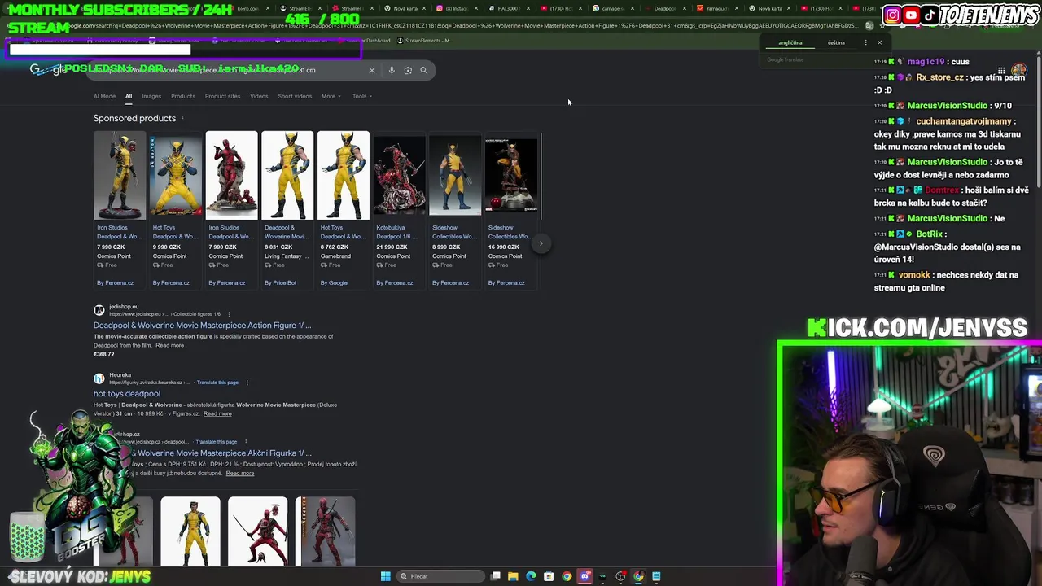Open search by image (Lens) icon
This screenshot has width=1042, height=586.
pyautogui.click(x=408, y=70)
